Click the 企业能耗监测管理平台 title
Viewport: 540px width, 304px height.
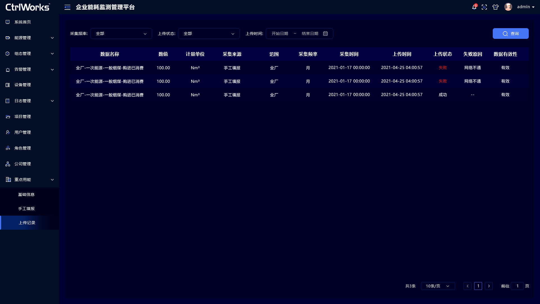105,7
